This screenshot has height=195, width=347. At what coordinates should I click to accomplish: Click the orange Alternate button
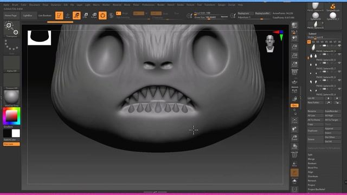11,144
